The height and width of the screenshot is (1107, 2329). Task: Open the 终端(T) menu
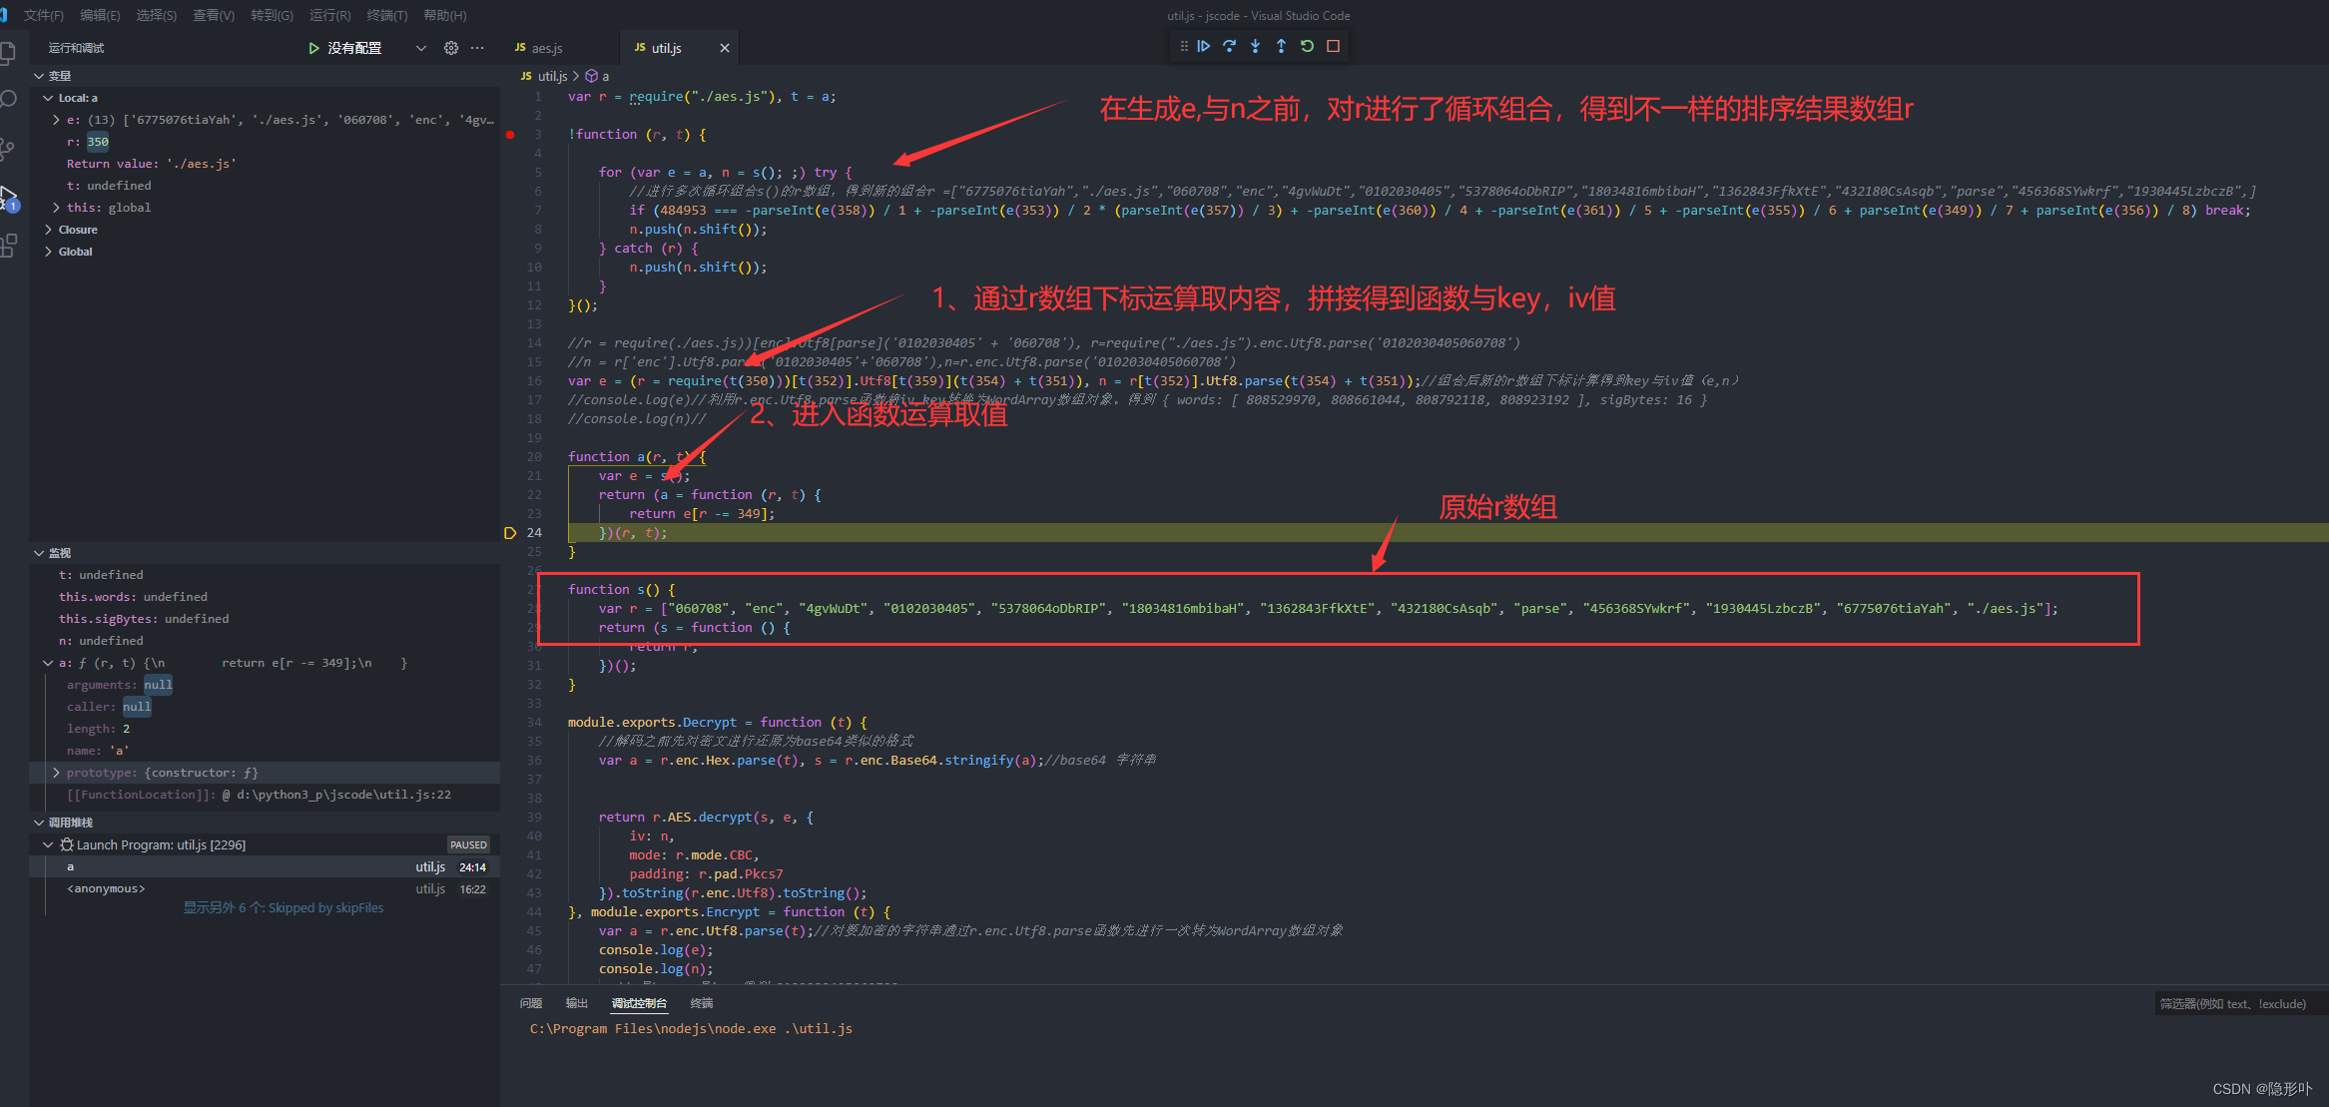click(x=387, y=15)
